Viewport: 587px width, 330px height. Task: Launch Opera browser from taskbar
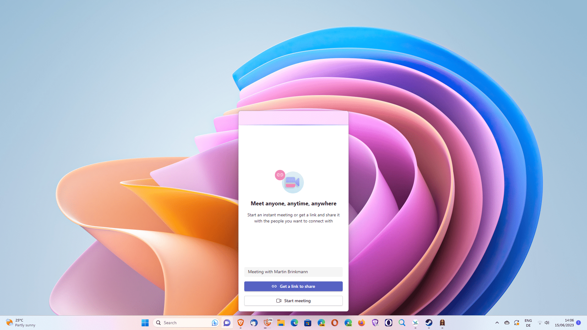(x=334, y=323)
